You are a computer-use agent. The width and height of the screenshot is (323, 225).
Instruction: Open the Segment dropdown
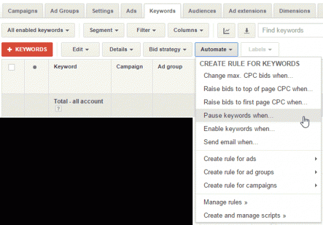(104, 30)
